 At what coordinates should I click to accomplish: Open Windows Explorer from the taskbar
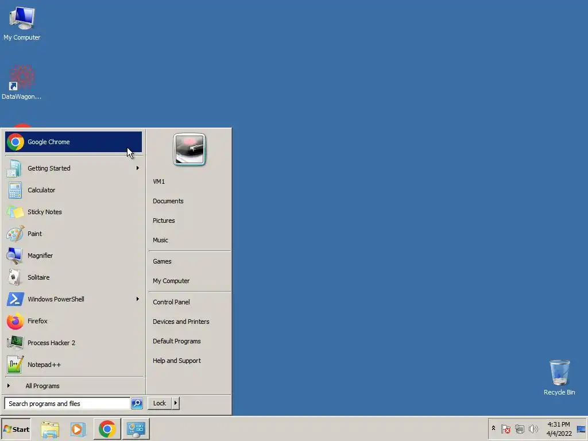tap(50, 429)
